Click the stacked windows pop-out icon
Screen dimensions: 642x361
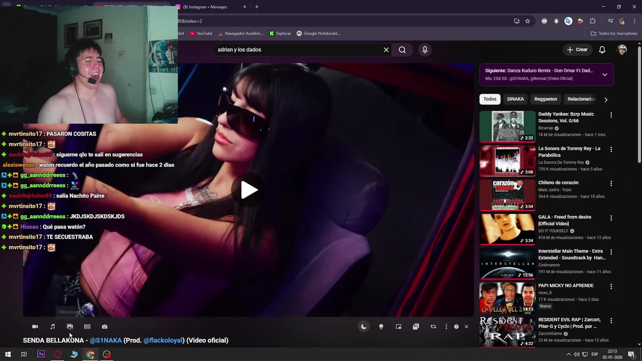(x=416, y=326)
